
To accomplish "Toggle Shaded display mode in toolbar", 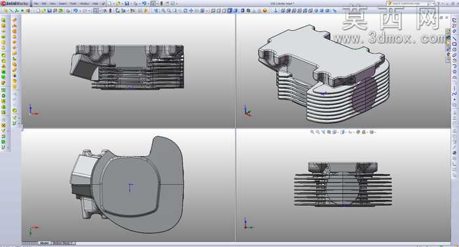I will coord(235,11).
